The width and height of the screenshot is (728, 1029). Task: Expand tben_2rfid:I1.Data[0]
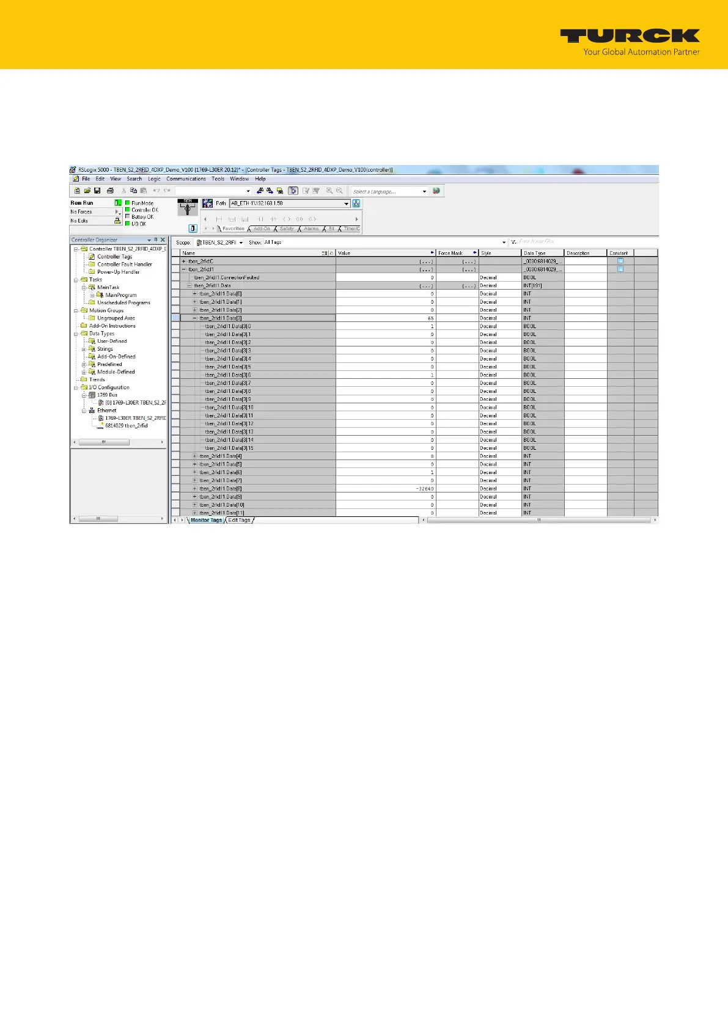tap(195, 294)
